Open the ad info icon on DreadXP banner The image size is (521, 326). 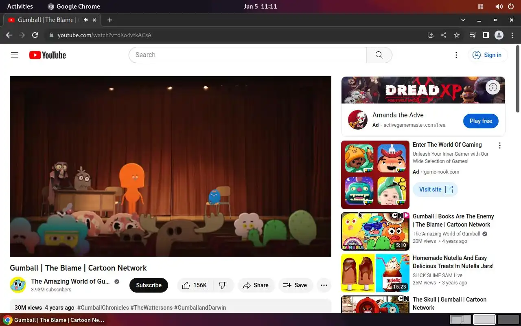[493, 87]
